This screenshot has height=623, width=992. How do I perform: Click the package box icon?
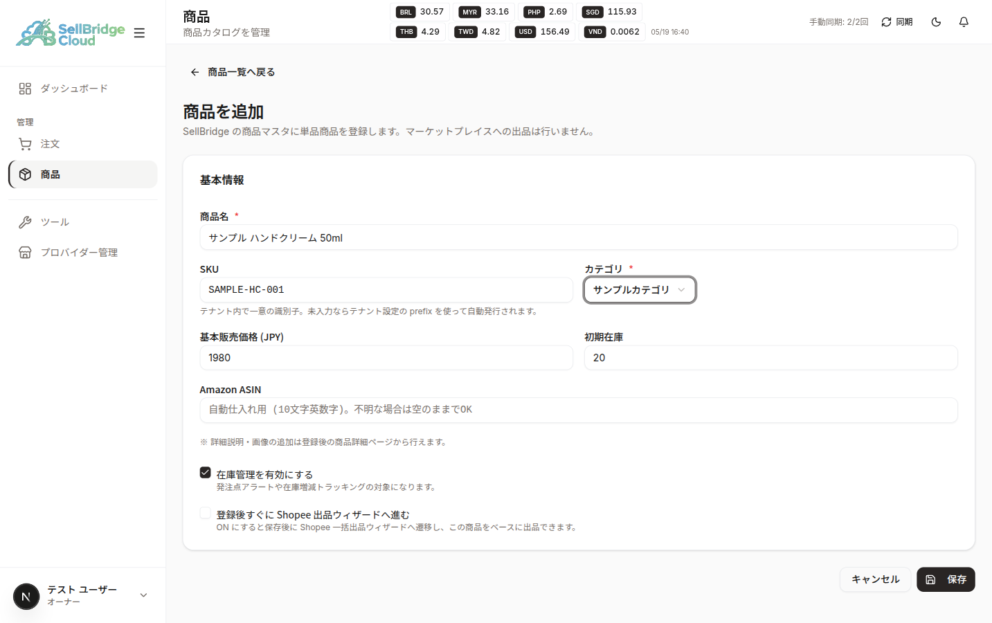pos(25,174)
